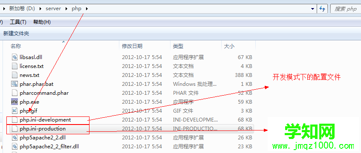Viewport: 361px width, 153px height.
Task: Sort by the 大小 column header
Action: pos(229,46)
